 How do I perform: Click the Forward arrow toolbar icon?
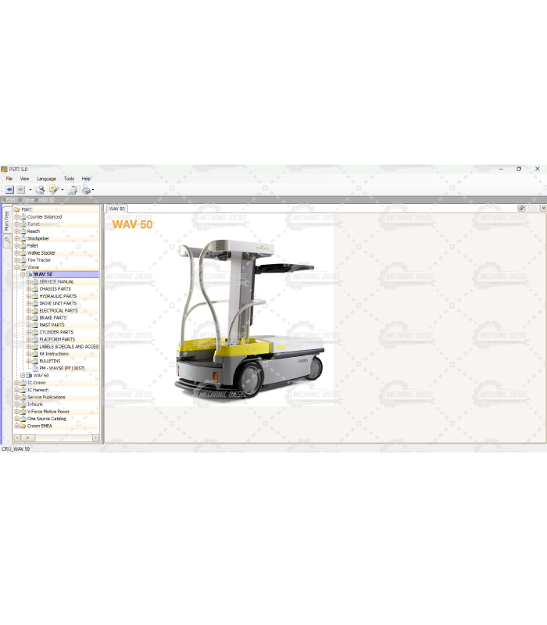tap(20, 190)
